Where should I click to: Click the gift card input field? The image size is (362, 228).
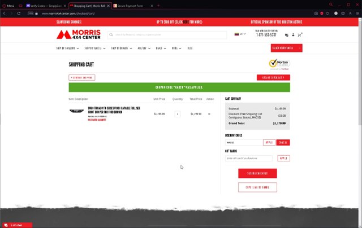pyautogui.click(x=249, y=158)
